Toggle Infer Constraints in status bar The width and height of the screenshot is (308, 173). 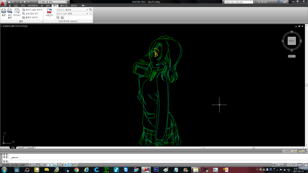click(30, 165)
